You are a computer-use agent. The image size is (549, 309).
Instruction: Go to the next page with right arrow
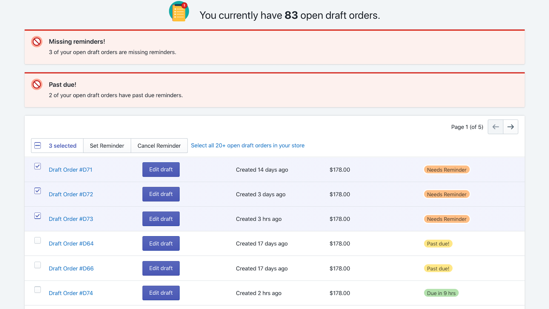pyautogui.click(x=511, y=127)
